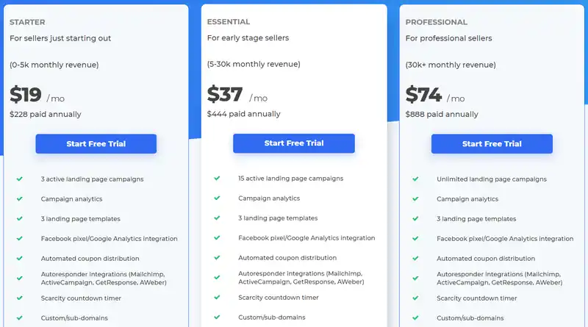Click Start Free Trial under Essential plan
Image resolution: width=588 pixels, height=327 pixels.
[x=293, y=143]
